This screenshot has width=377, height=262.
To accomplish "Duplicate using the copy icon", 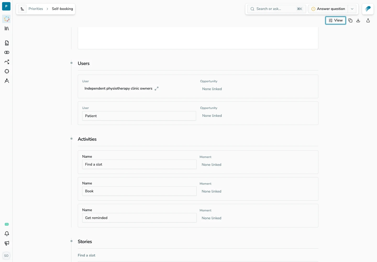I will pyautogui.click(x=350, y=20).
